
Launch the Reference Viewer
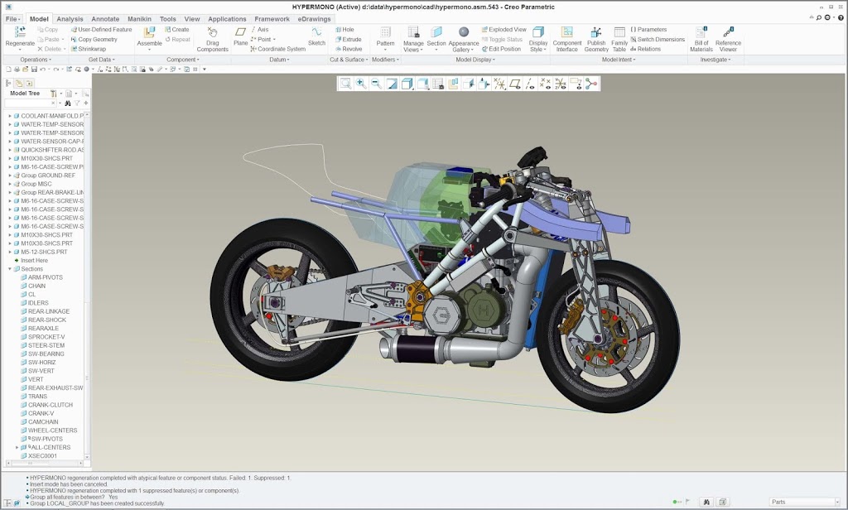(x=728, y=33)
